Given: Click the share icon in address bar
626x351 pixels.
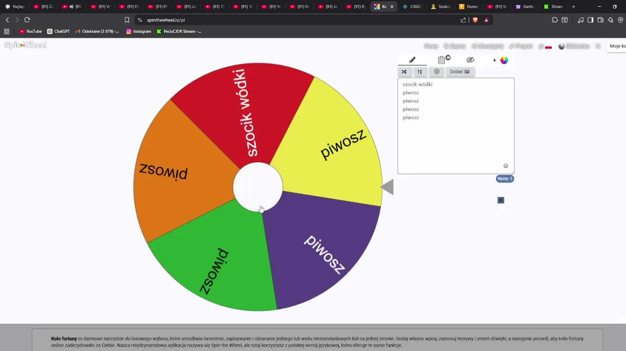Looking at the screenshot, I should coord(463,20).
